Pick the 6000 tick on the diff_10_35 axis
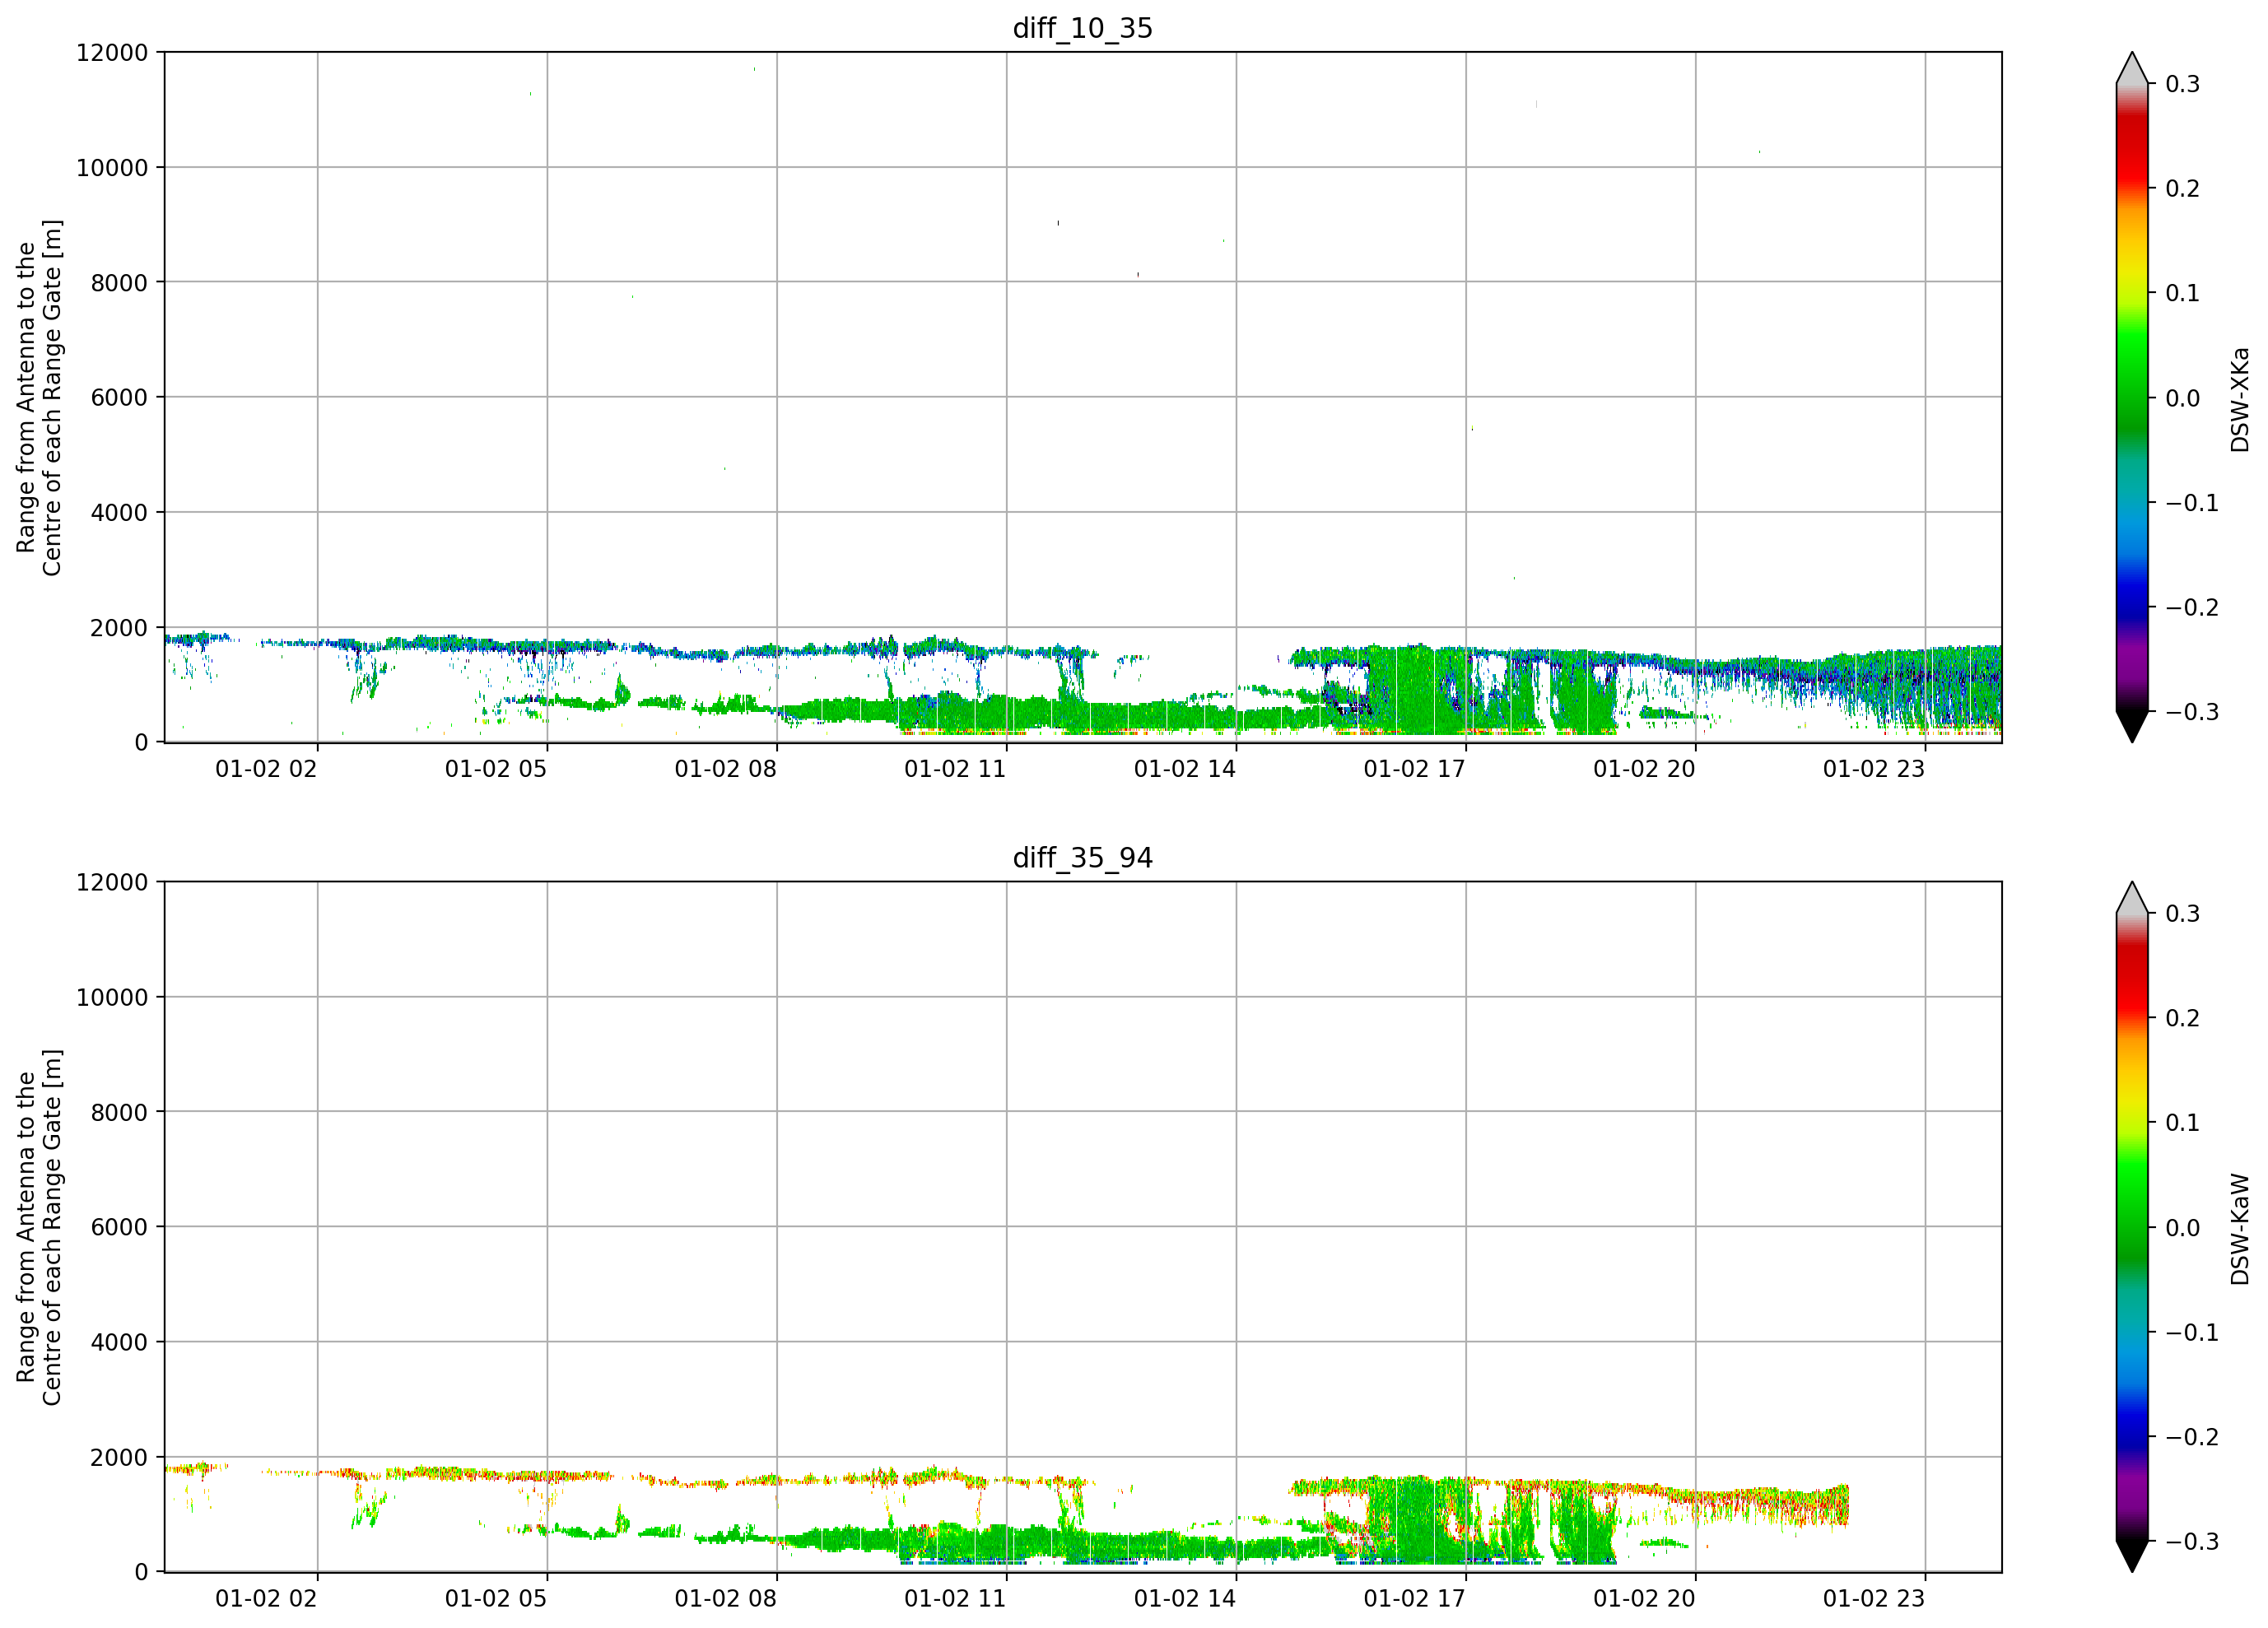This screenshot has height=1628, width=2268. [x=119, y=397]
